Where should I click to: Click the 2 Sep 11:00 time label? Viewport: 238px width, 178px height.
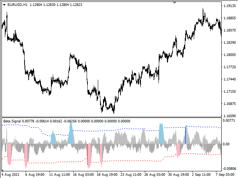tap(201, 175)
